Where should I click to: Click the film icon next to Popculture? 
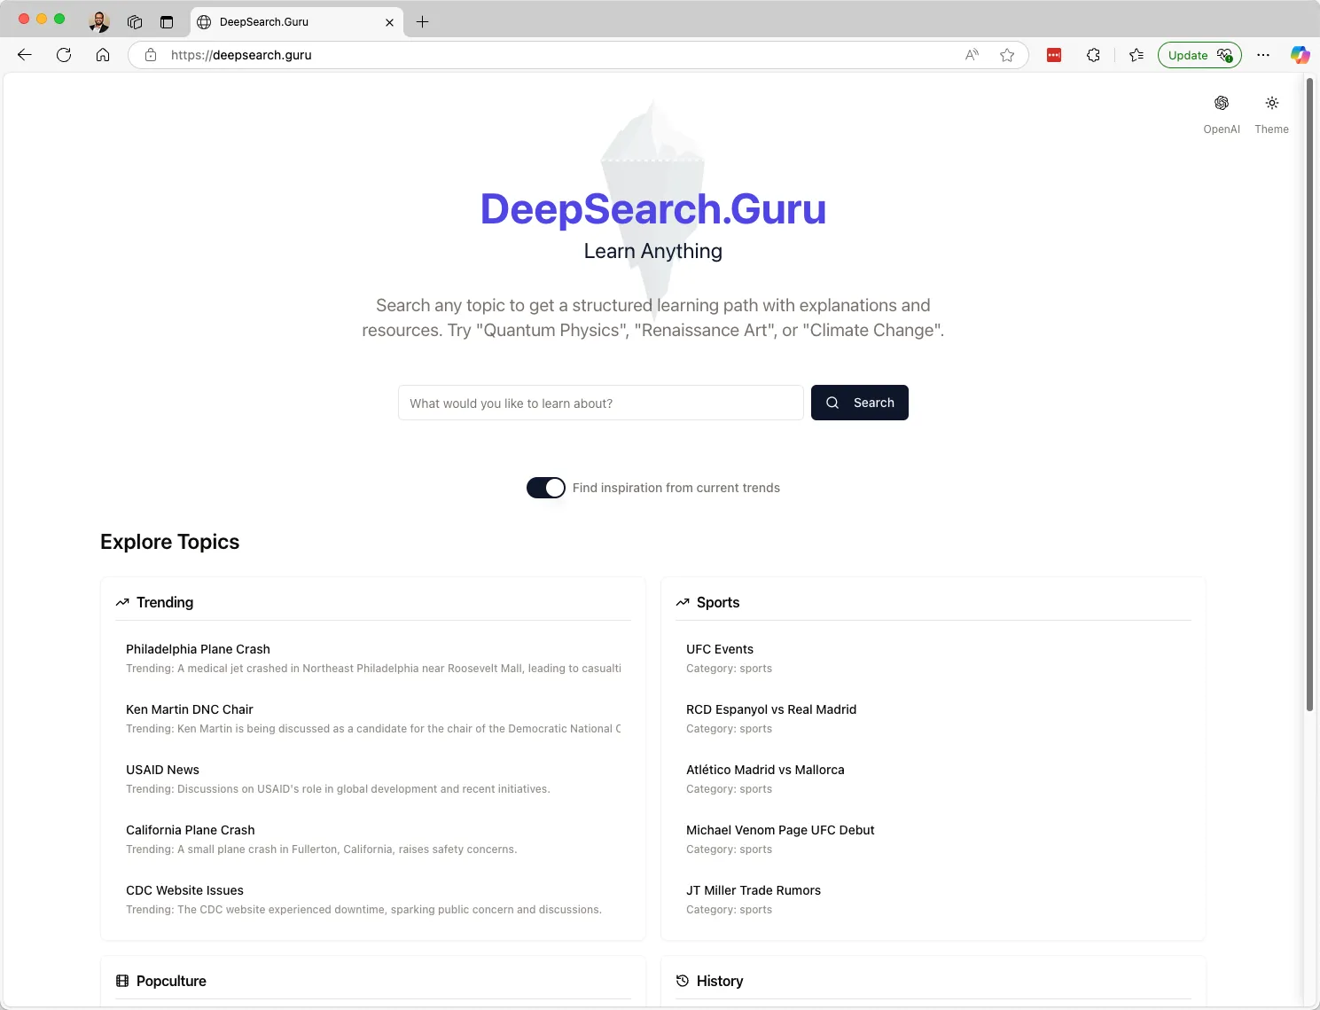point(122,981)
